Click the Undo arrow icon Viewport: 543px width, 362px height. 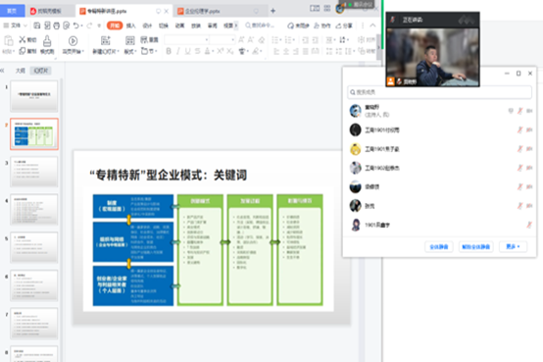[76, 26]
